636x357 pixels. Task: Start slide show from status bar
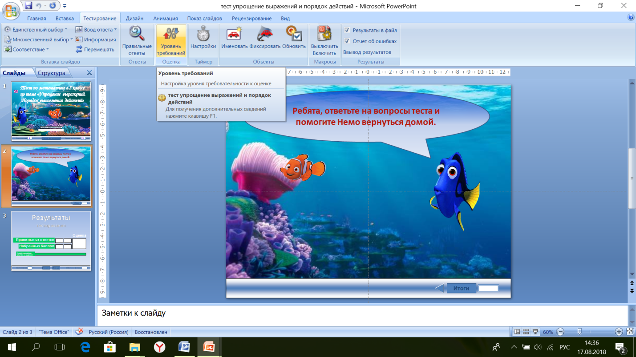tap(535, 332)
